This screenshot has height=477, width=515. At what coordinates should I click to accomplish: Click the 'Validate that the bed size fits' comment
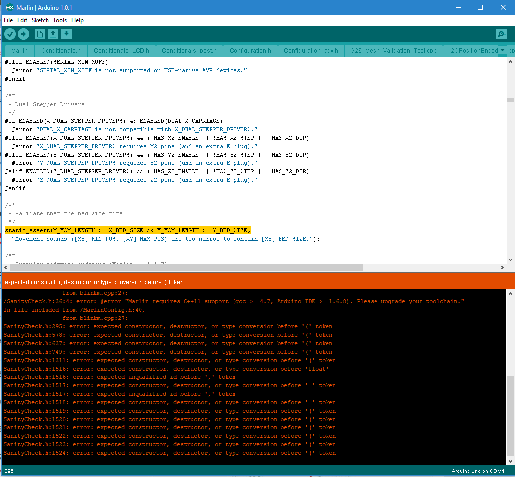[69, 213]
